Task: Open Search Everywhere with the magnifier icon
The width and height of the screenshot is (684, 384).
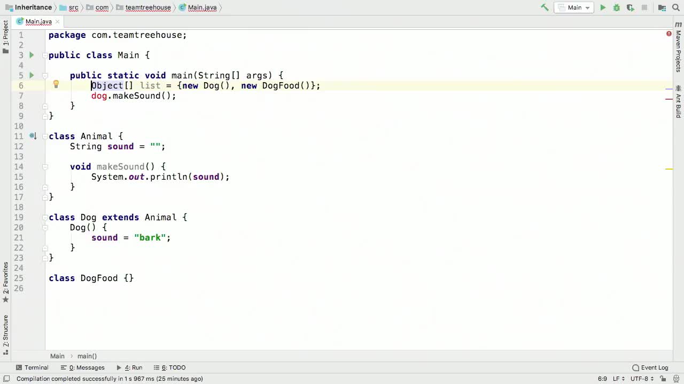Action: pyautogui.click(x=675, y=7)
